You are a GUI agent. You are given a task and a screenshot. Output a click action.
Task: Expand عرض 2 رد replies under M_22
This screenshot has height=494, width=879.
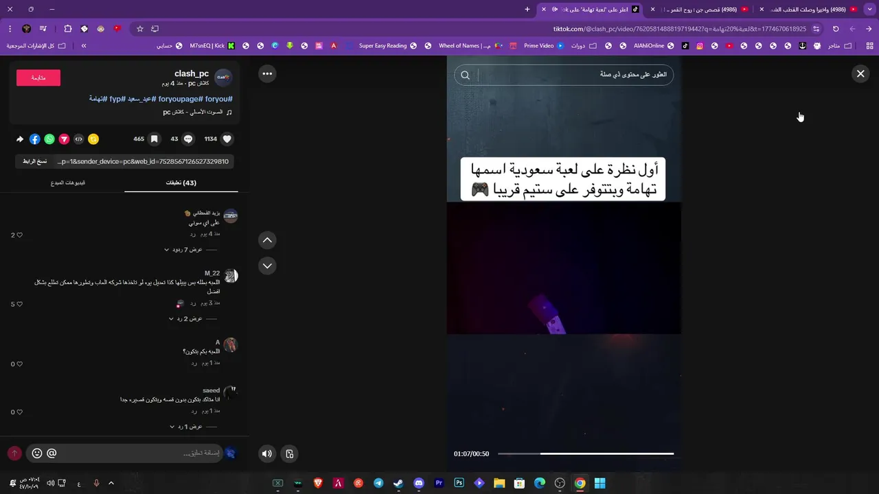pyautogui.click(x=185, y=318)
